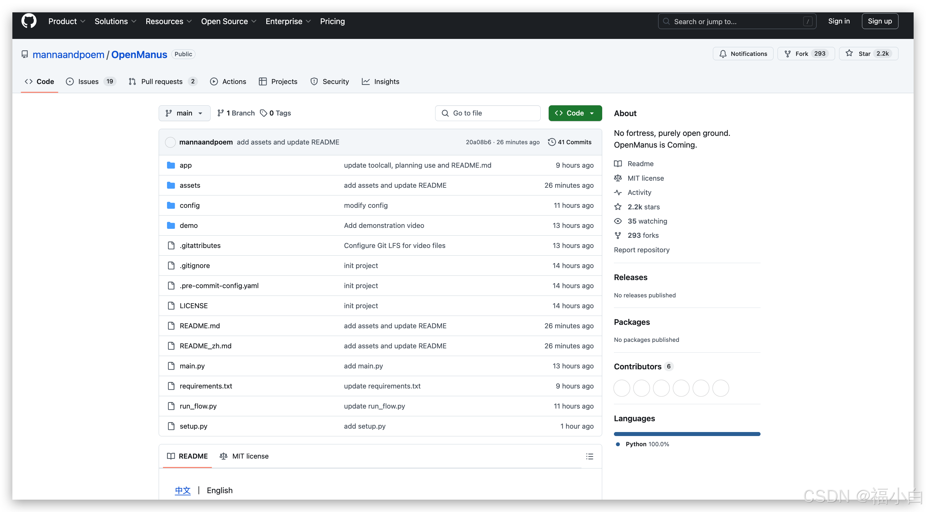The width and height of the screenshot is (926, 512).
Task: Focus the Go to file field
Action: coord(487,113)
